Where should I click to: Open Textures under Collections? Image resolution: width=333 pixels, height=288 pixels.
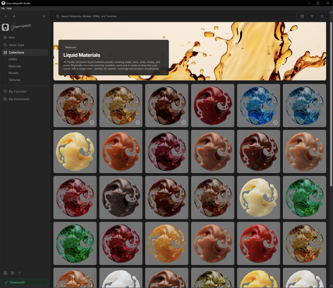pos(14,80)
